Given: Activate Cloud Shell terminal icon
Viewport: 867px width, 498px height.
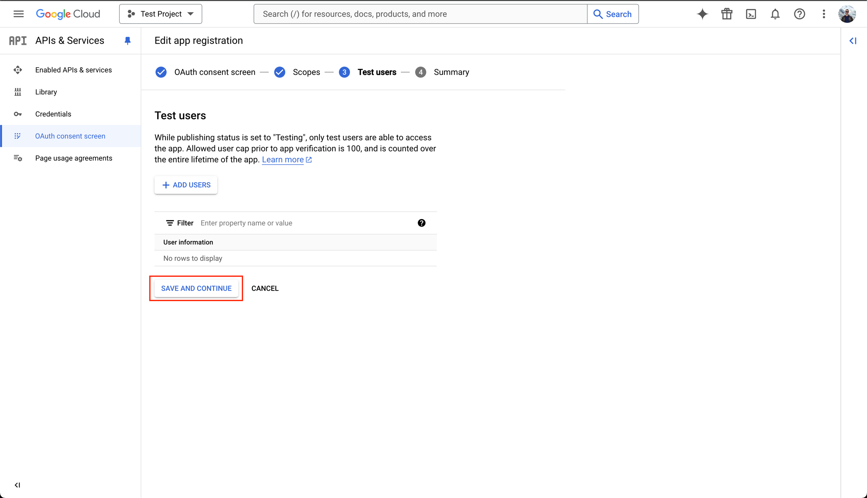Looking at the screenshot, I should 751,14.
